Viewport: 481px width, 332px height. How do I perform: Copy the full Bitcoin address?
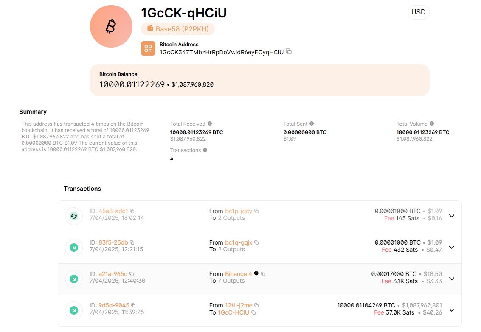(289, 51)
